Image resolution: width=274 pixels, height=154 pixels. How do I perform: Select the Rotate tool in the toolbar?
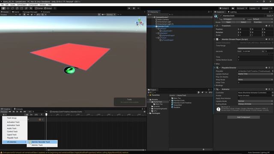pos(12,8)
